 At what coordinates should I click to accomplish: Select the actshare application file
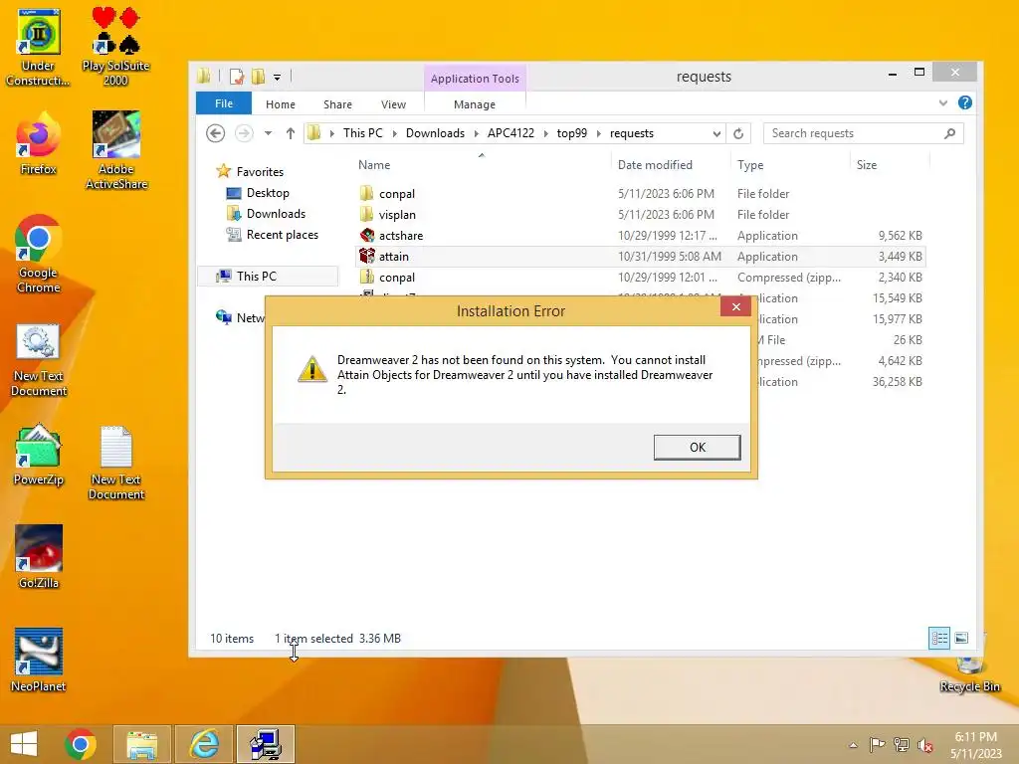(641, 235)
